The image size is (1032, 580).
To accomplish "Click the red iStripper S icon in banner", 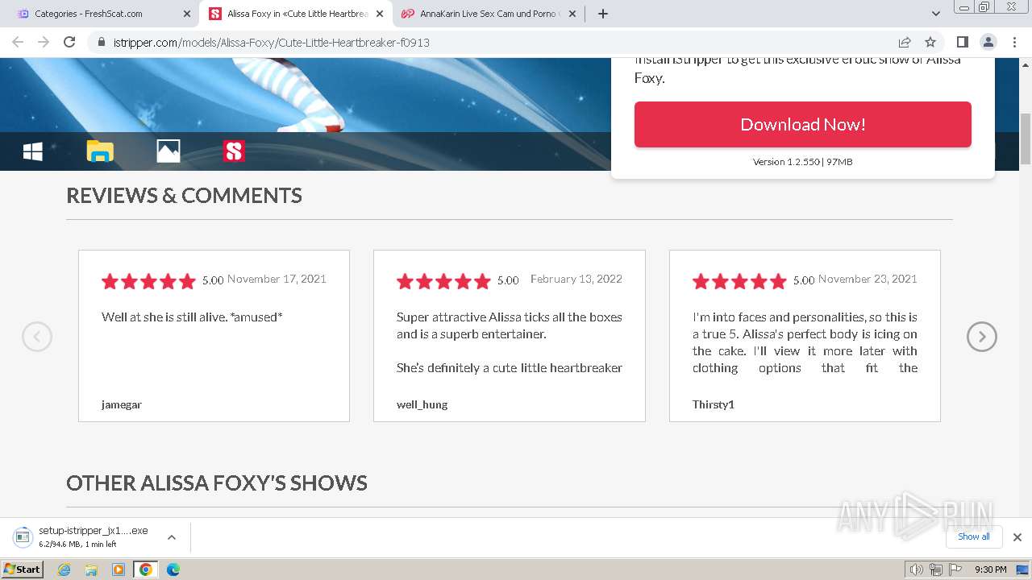I will click(x=234, y=151).
